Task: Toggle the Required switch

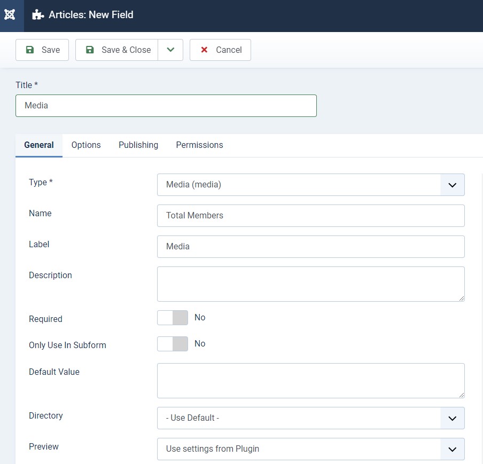Action: pyautogui.click(x=173, y=318)
